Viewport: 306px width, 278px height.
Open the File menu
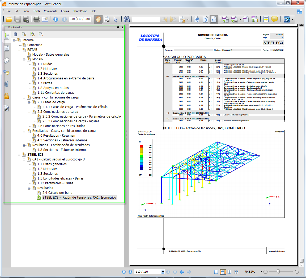tap(8, 11)
